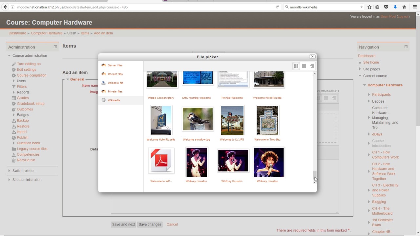
Task: Switch file picker to list view
Action: [304, 66]
